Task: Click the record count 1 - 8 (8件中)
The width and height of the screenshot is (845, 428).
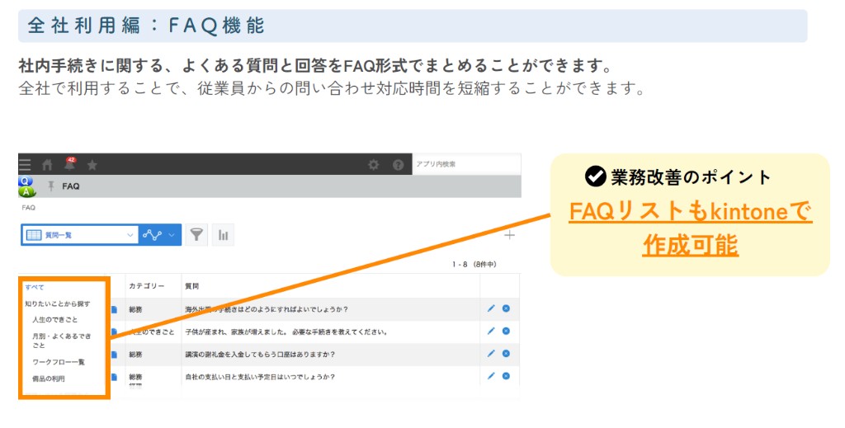Action: coord(474,265)
